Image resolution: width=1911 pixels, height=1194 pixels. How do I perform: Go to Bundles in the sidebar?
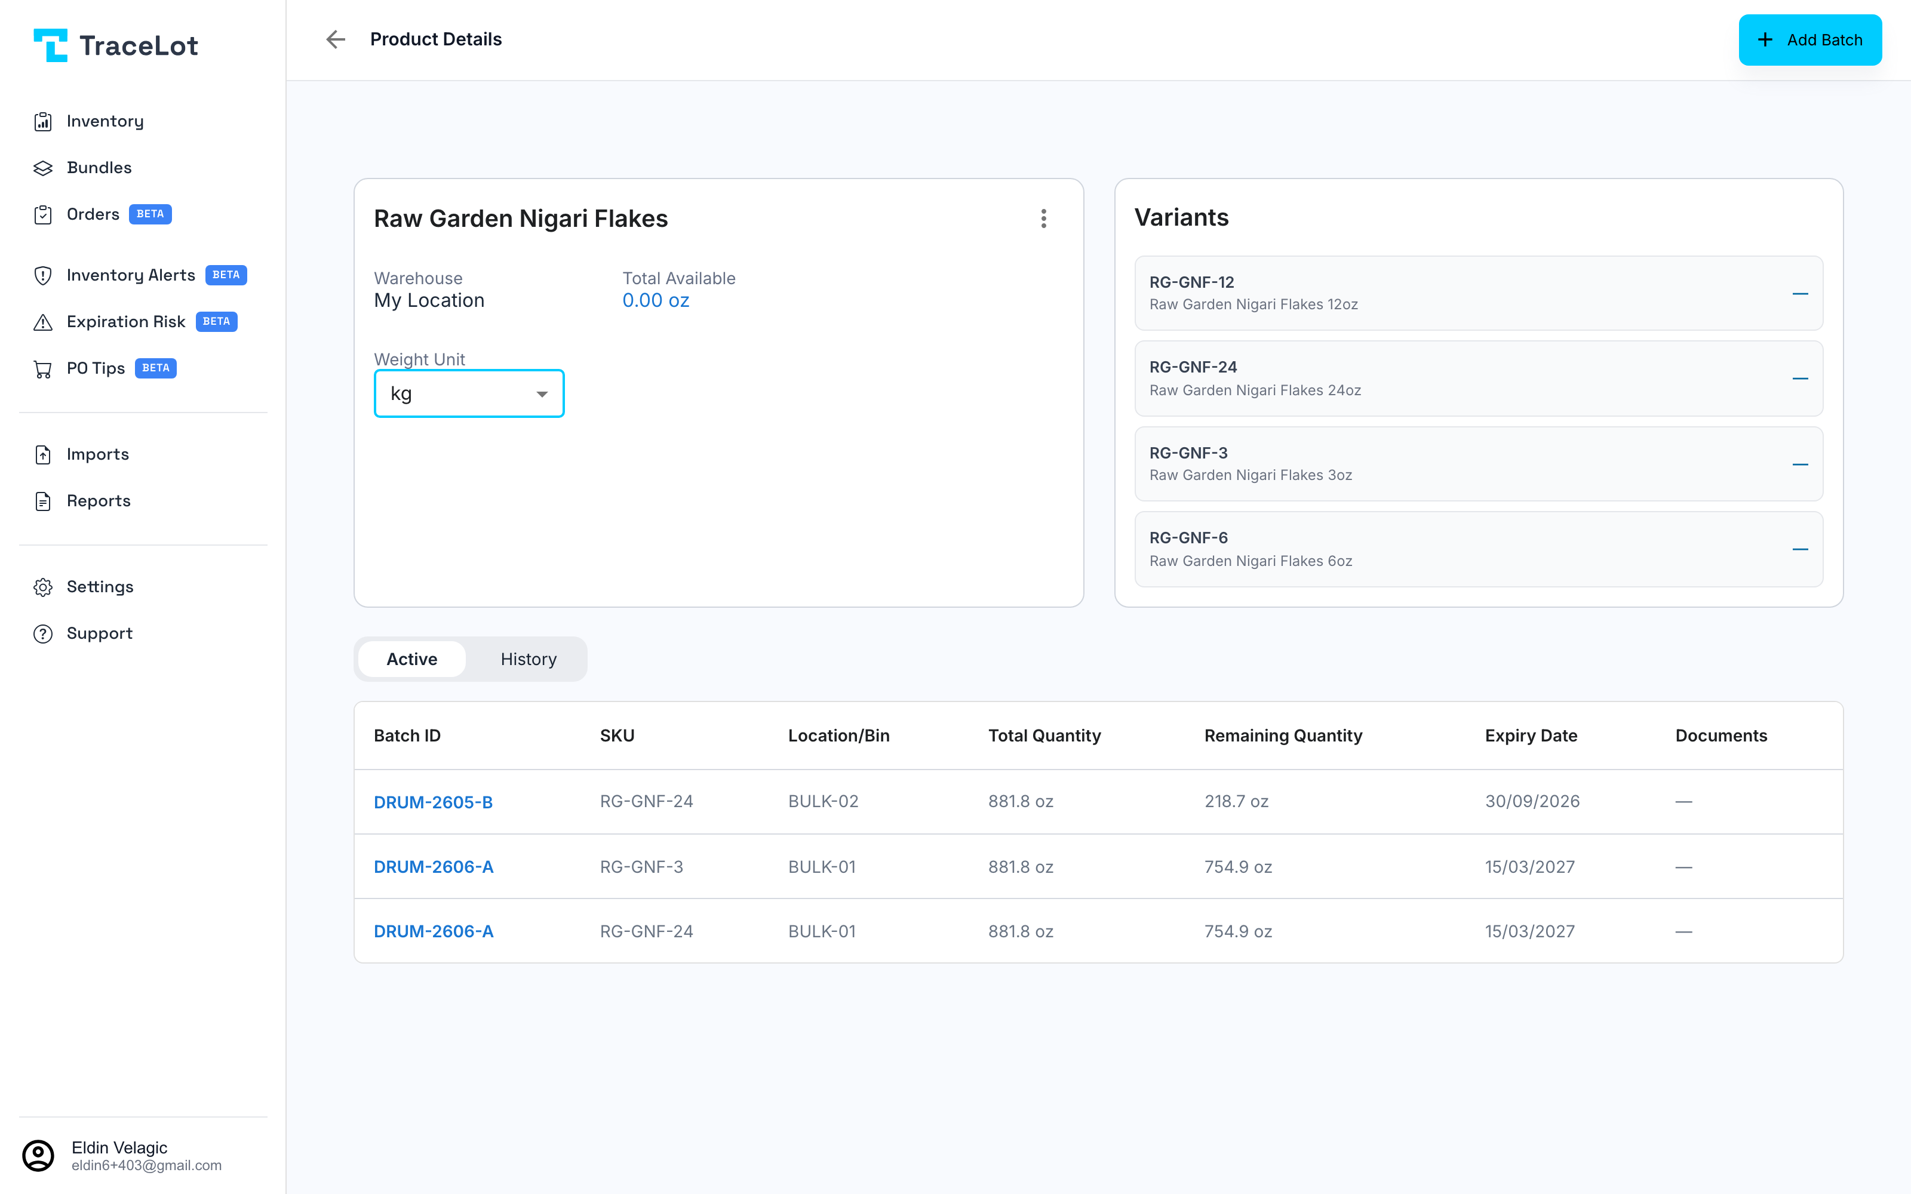pos(99,167)
